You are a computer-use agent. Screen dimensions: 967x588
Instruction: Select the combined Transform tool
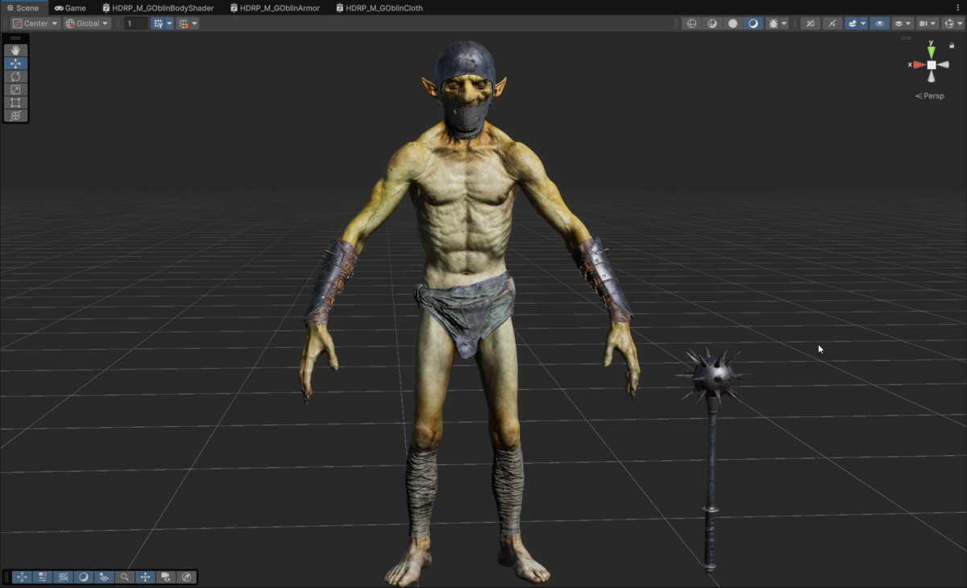(x=15, y=115)
